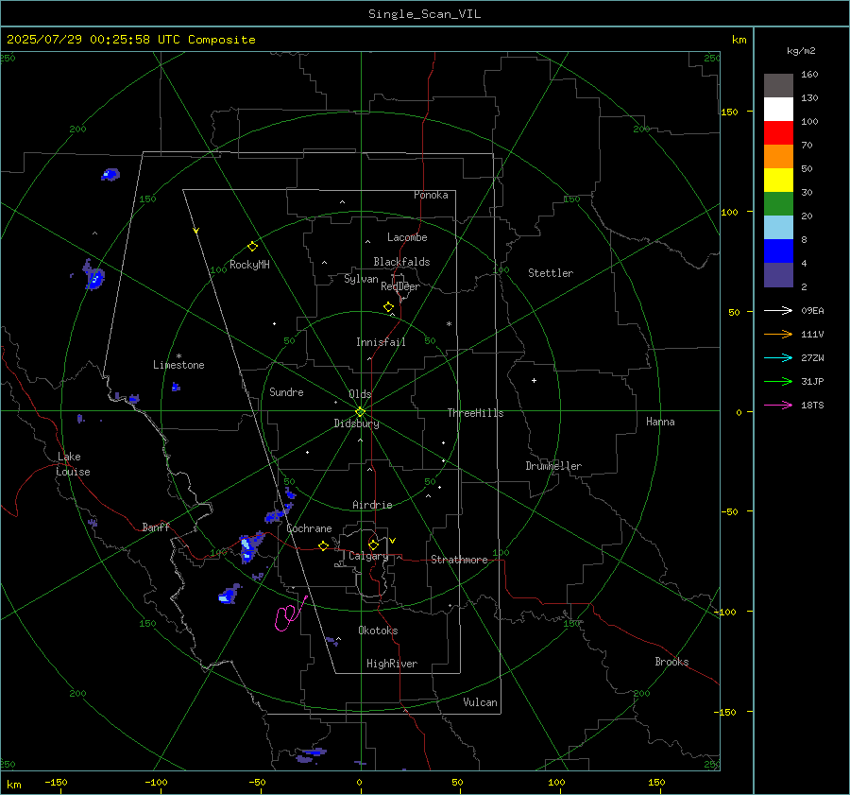Click the ThreeHills city label

[x=475, y=413]
